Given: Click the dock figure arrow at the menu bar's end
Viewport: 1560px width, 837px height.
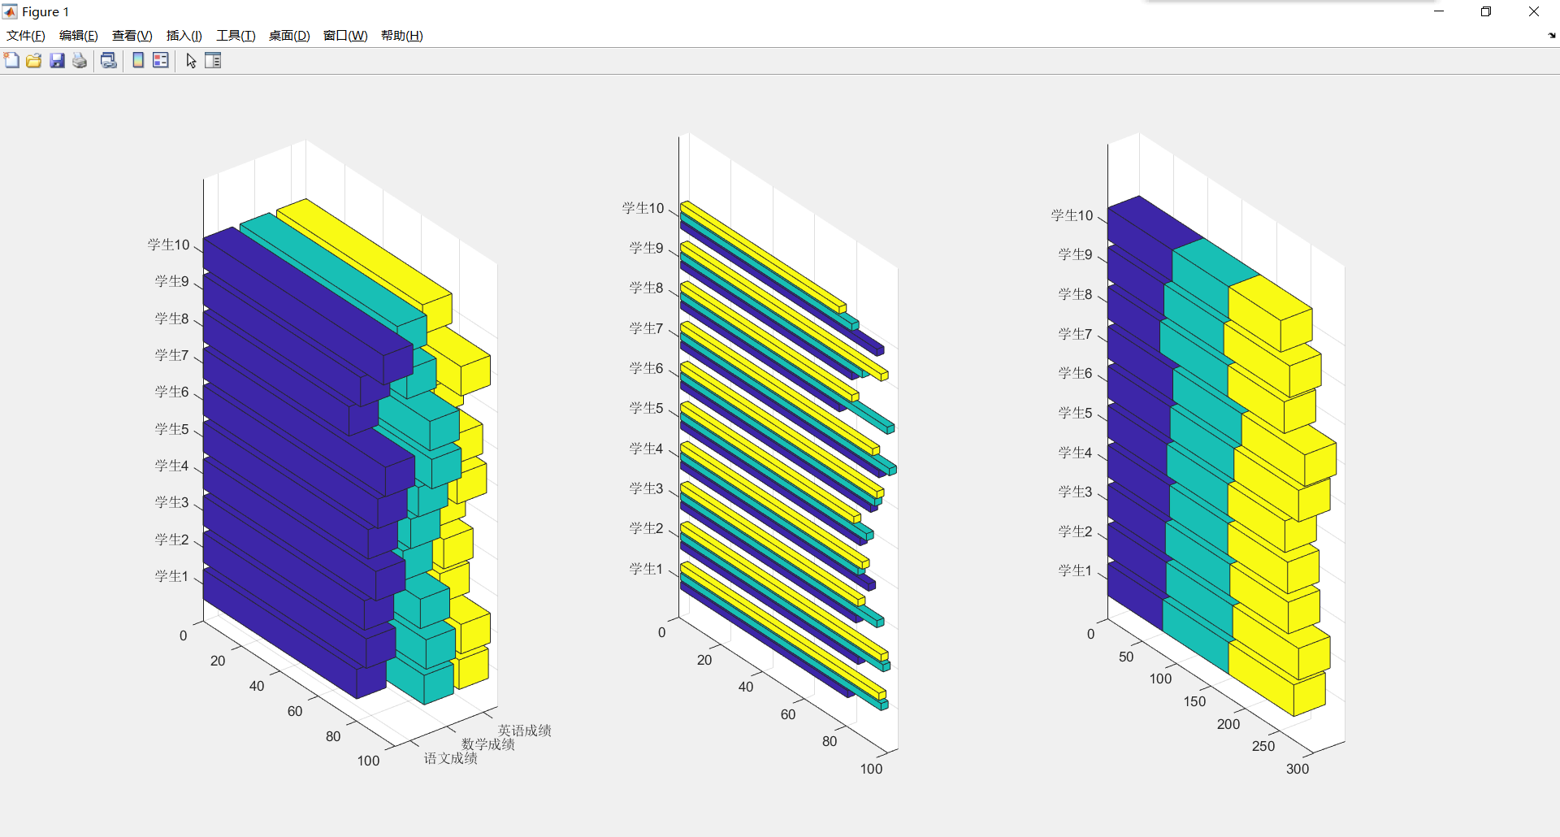Looking at the screenshot, I should click(x=1552, y=36).
